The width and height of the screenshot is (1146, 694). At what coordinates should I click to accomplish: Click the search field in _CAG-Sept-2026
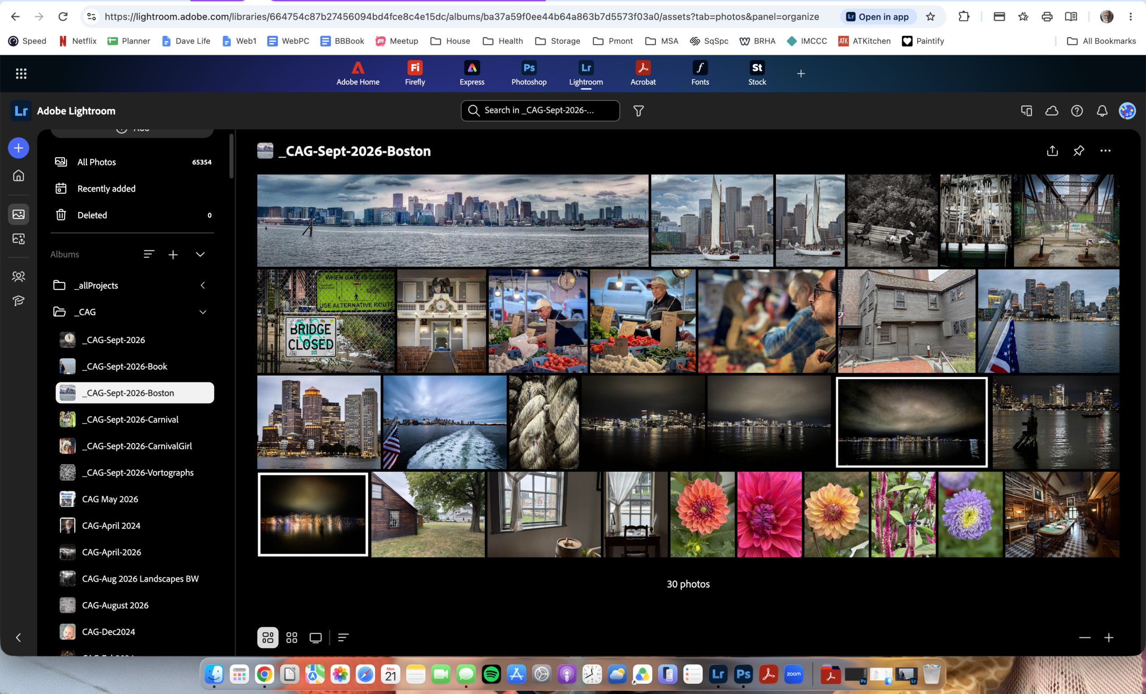click(x=540, y=111)
